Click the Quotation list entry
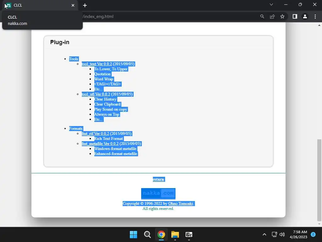 102,74
